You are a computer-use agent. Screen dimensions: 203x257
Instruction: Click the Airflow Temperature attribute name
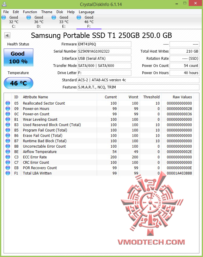click(40, 152)
